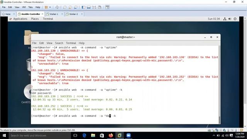This screenshot has height=139, width=247.
Task: Switch VMware to full screen mode
Action: click(x=94, y=7)
